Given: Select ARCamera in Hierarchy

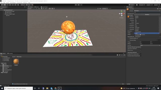Looking at the screenshot, I should 9,13.
